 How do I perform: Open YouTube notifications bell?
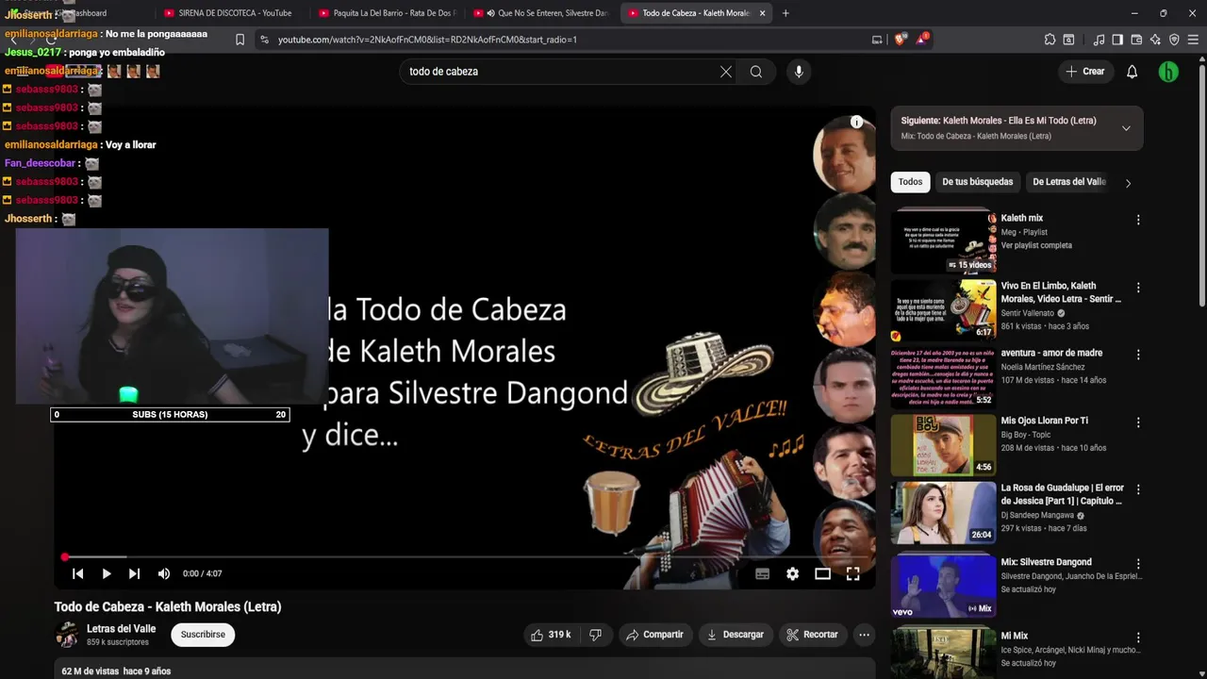click(x=1133, y=72)
